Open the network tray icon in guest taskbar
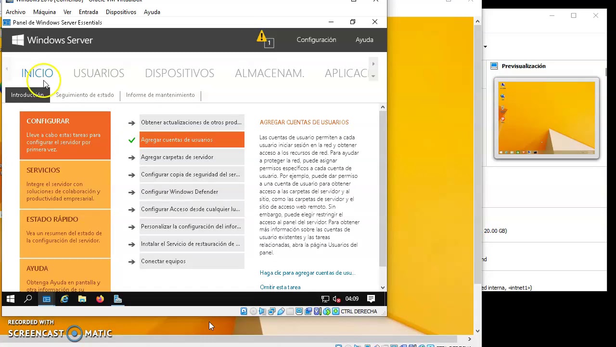The width and height of the screenshot is (616, 347). click(325, 299)
